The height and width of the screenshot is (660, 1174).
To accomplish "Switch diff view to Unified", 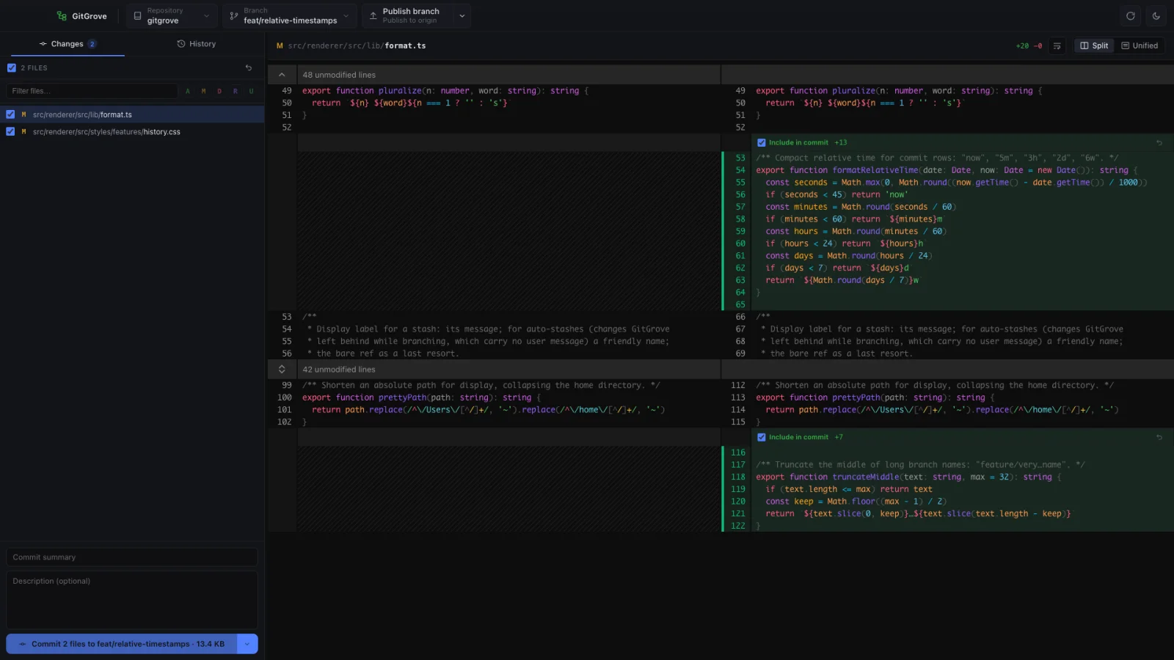I will (1140, 45).
